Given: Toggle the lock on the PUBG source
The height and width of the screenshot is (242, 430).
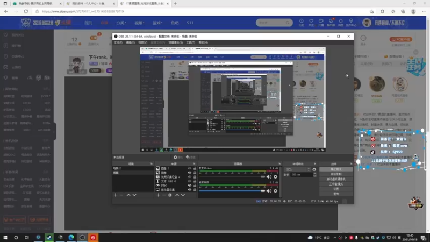Looking at the screenshot, I should point(195,186).
